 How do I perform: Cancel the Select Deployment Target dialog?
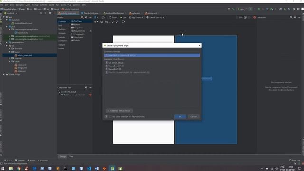[193, 117]
